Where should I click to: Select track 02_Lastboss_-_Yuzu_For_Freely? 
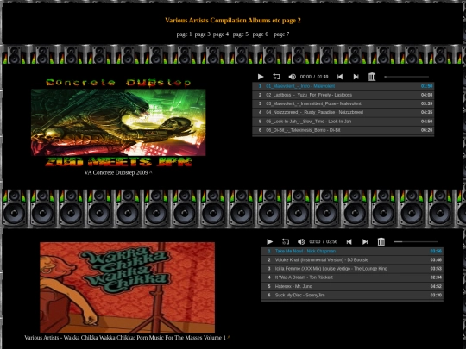pos(343,95)
